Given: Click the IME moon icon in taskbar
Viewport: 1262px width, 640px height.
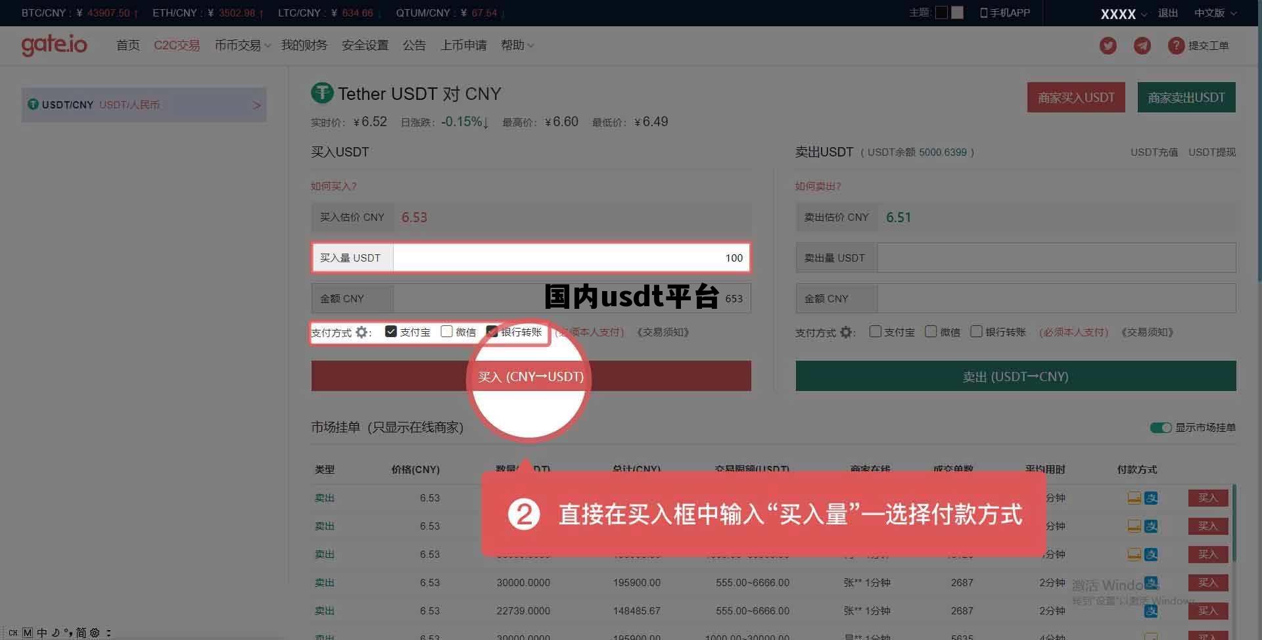Looking at the screenshot, I should (56, 633).
